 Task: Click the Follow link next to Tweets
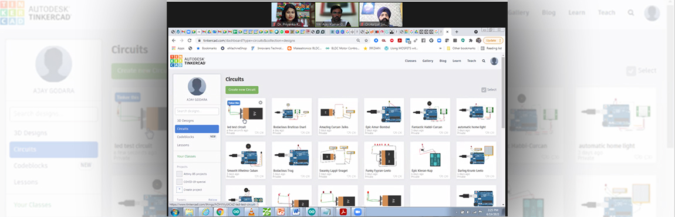[x=212, y=200]
